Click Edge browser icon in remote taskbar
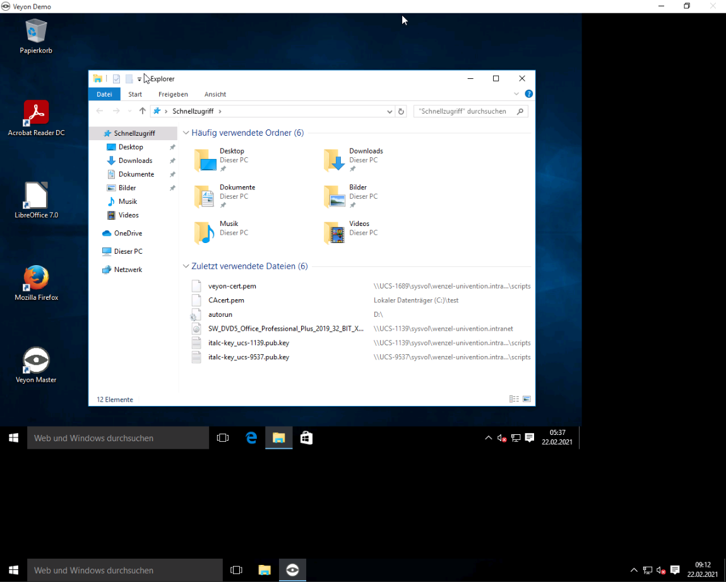Image resolution: width=726 pixels, height=582 pixels. click(251, 438)
